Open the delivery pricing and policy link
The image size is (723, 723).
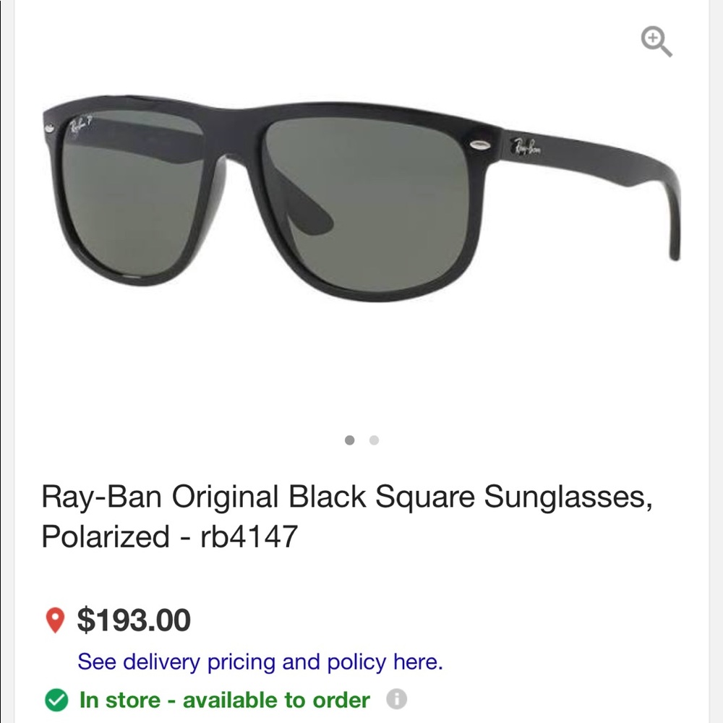(x=262, y=662)
